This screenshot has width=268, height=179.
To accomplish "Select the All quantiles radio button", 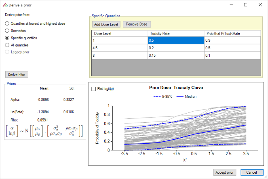I will 7,45.
